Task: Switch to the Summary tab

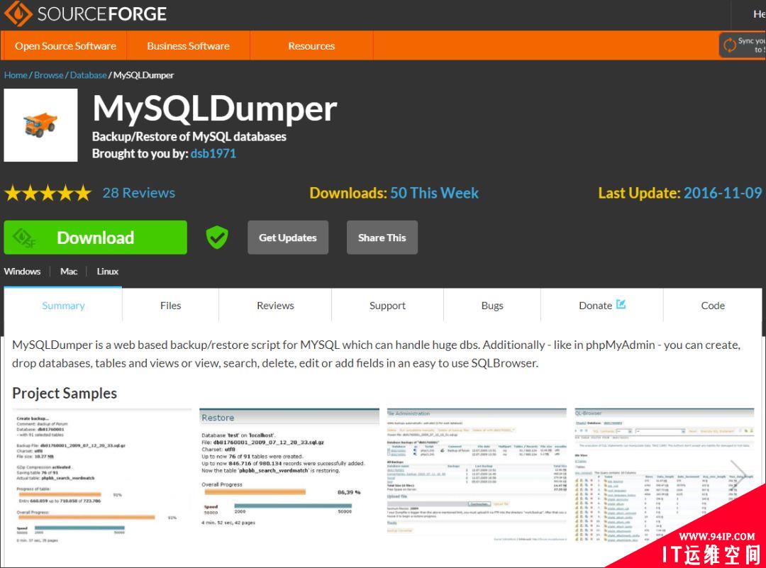Action: pyautogui.click(x=63, y=305)
